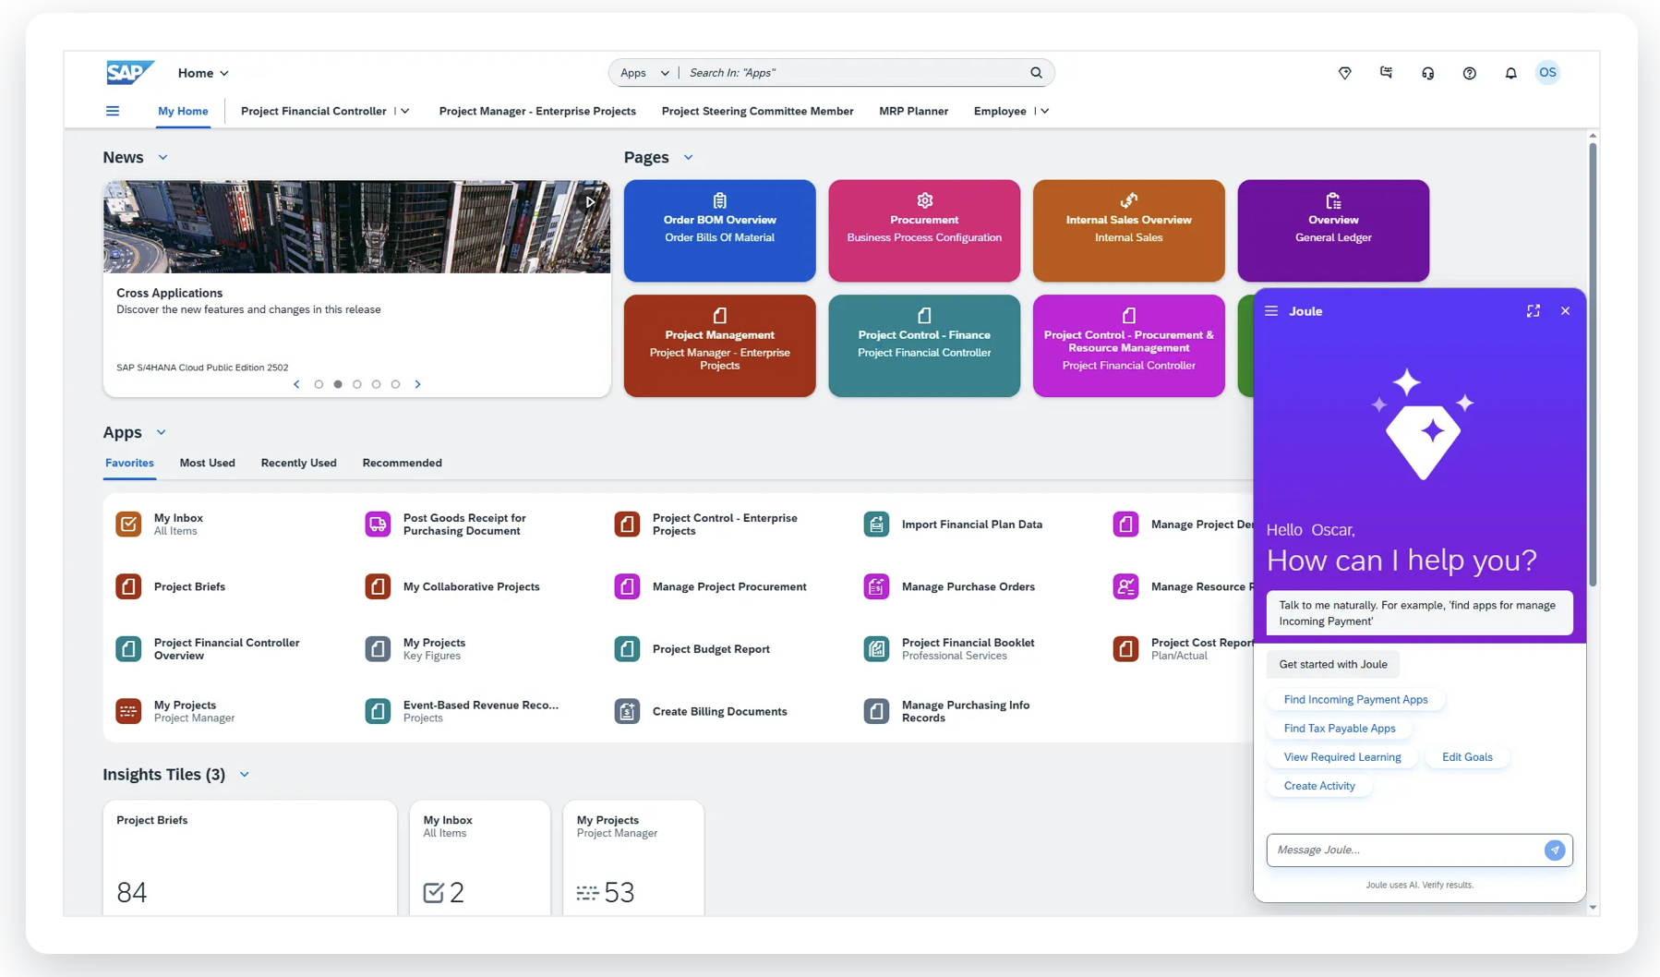Select the first news carousel dot
The height and width of the screenshot is (977, 1660).
[x=319, y=384]
